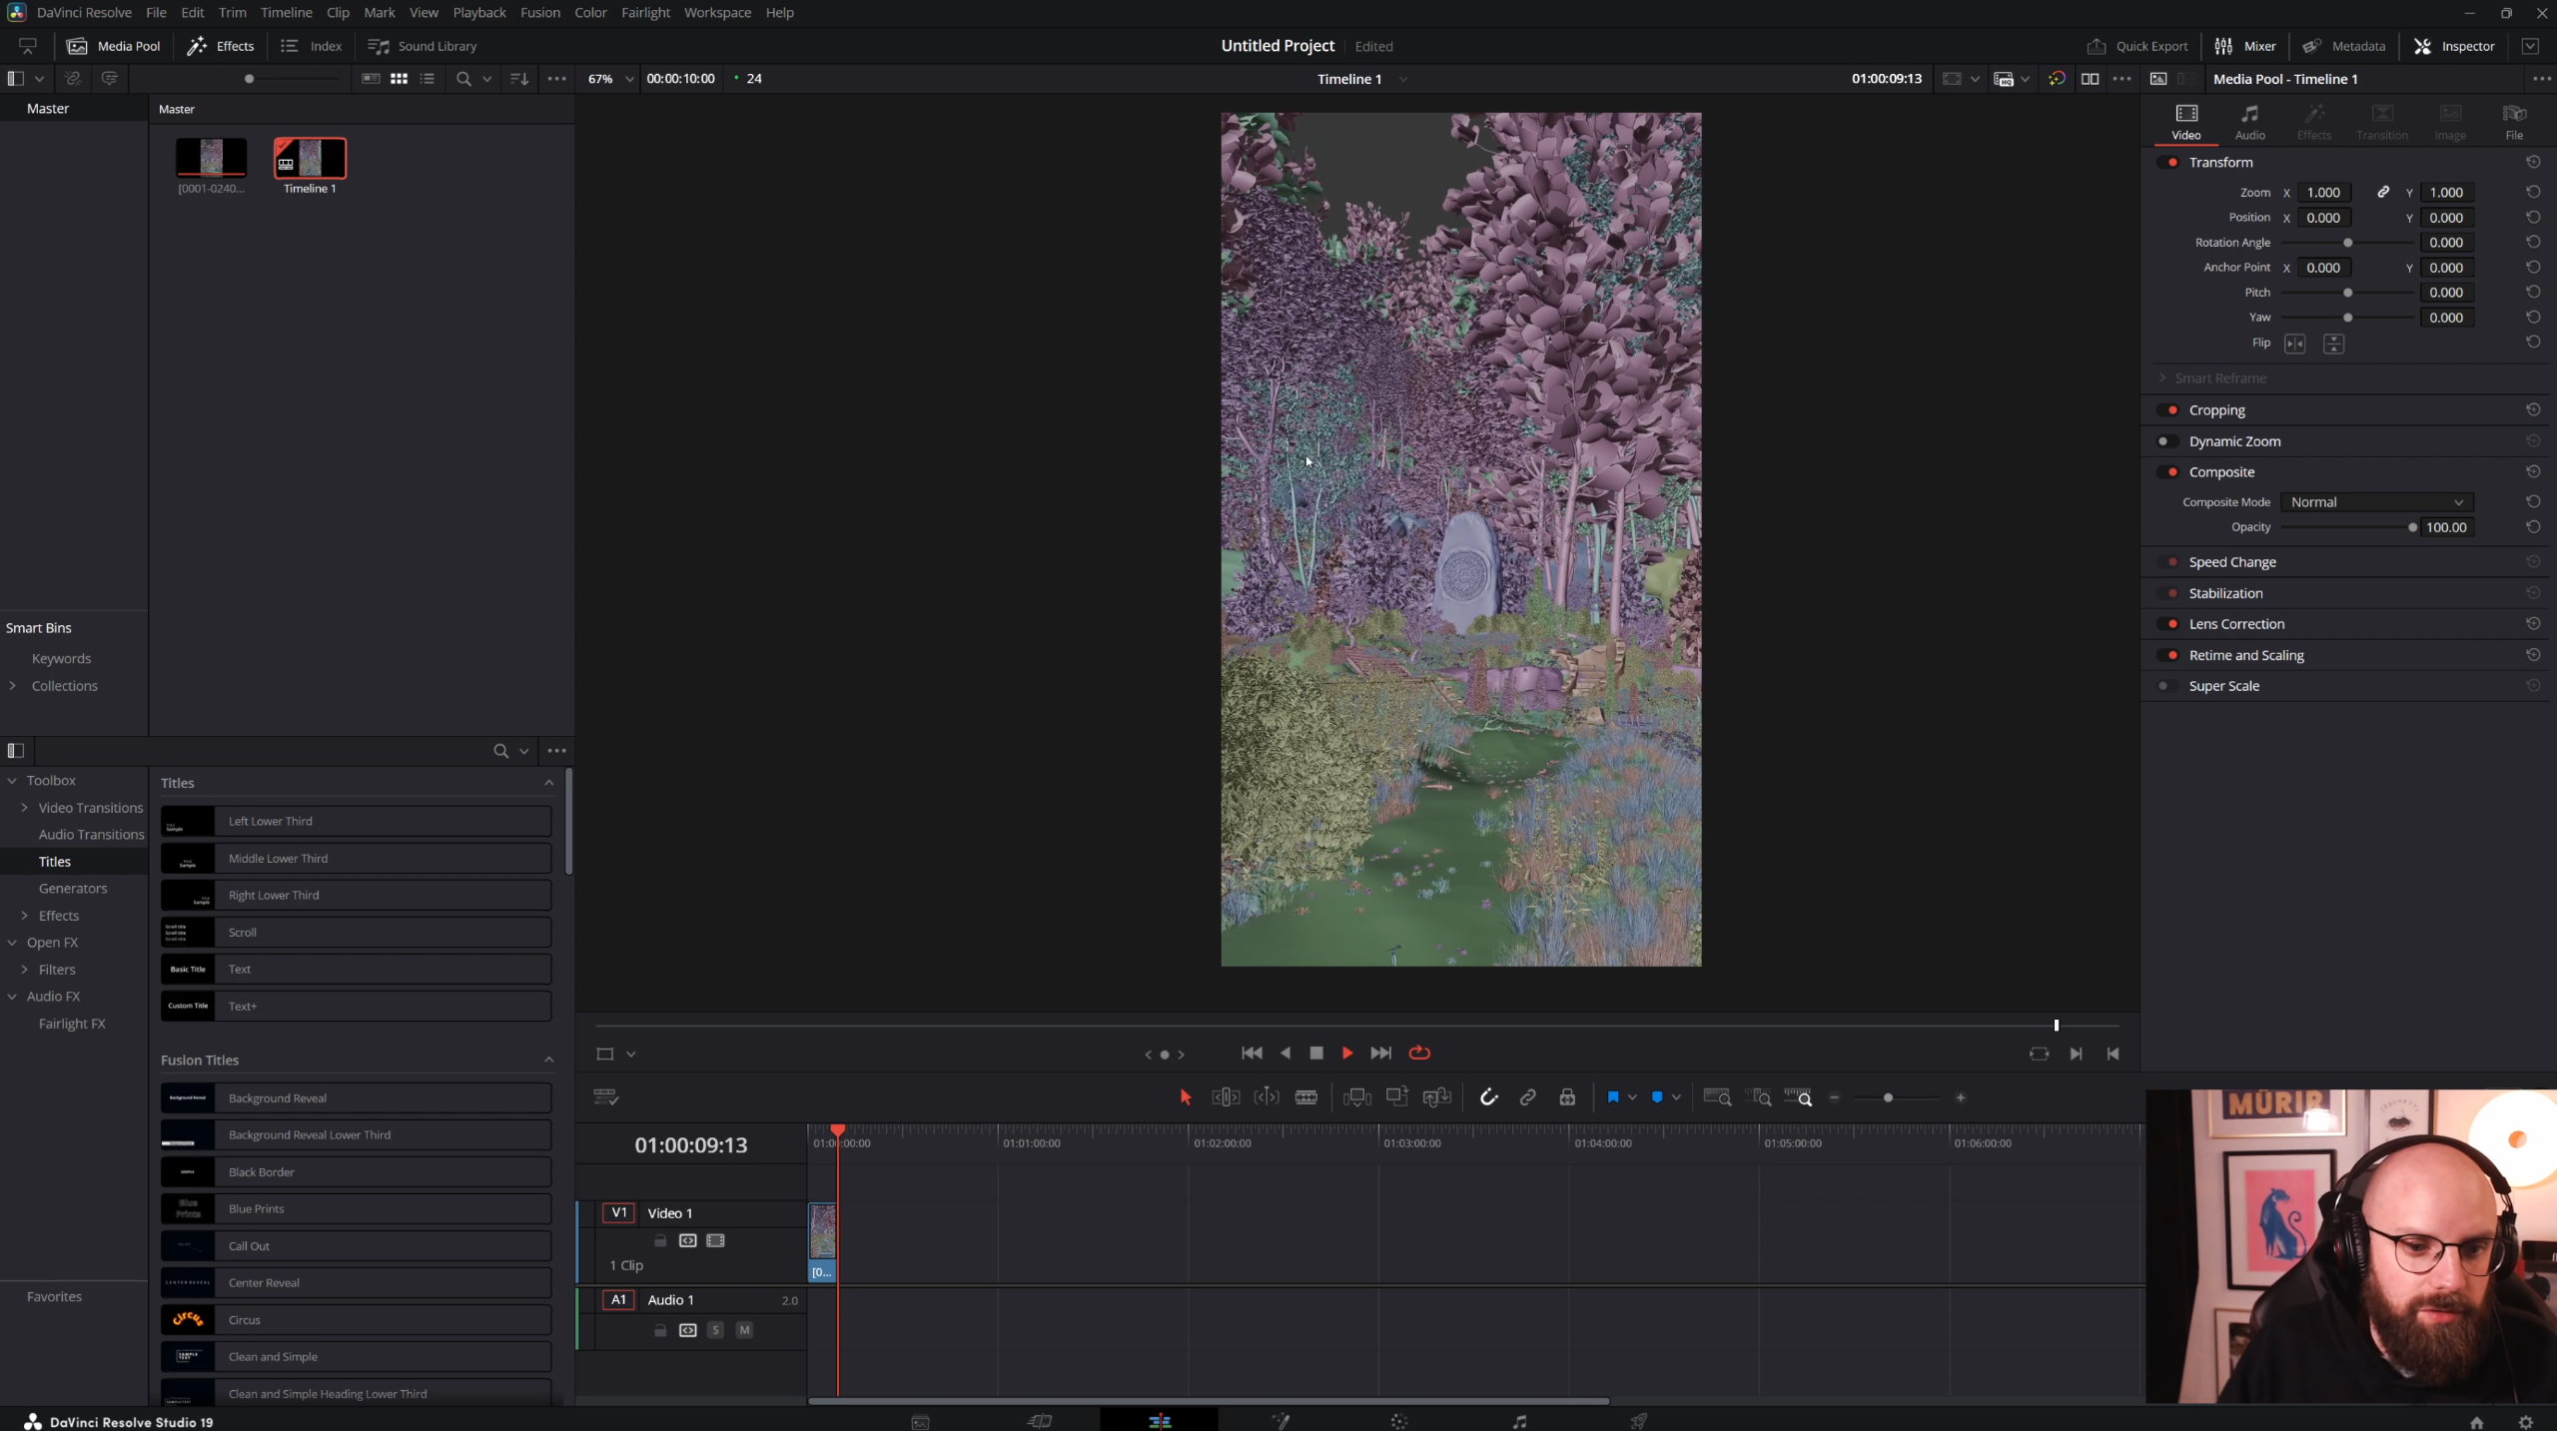Switch to the Audio inspector tab

click(x=2249, y=121)
